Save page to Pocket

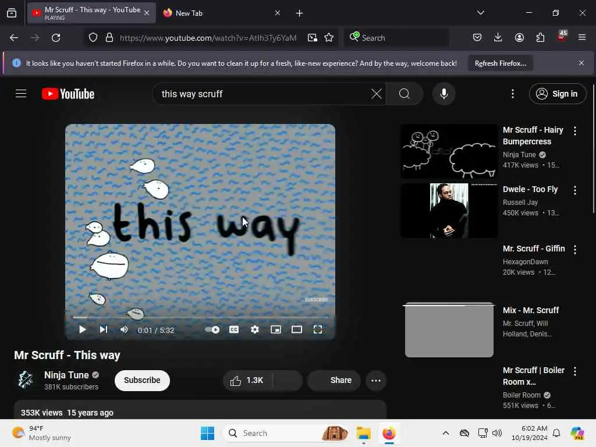477,38
